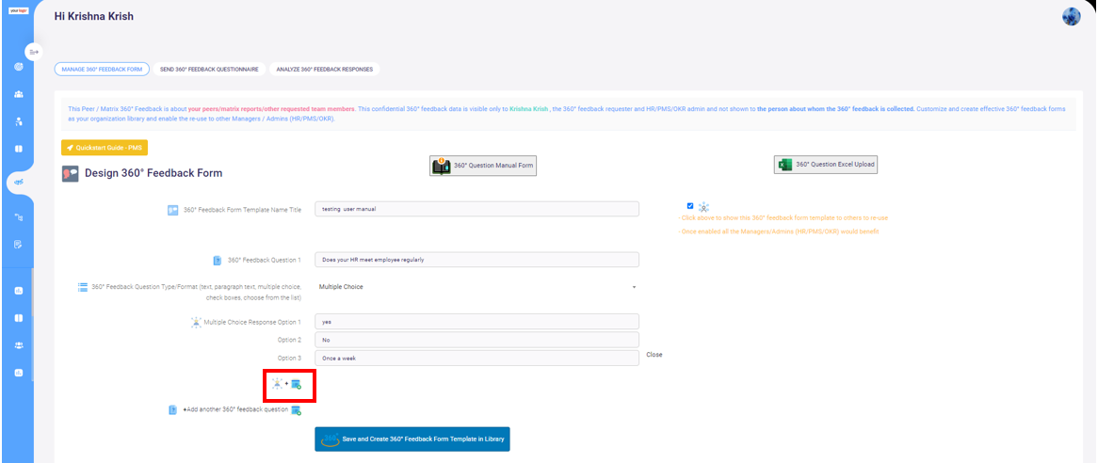
Task: Focus the Option 3 field 'Once a week'
Action: (476, 359)
